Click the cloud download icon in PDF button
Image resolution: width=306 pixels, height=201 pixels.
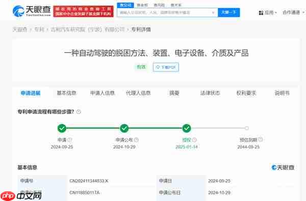coord(158,67)
